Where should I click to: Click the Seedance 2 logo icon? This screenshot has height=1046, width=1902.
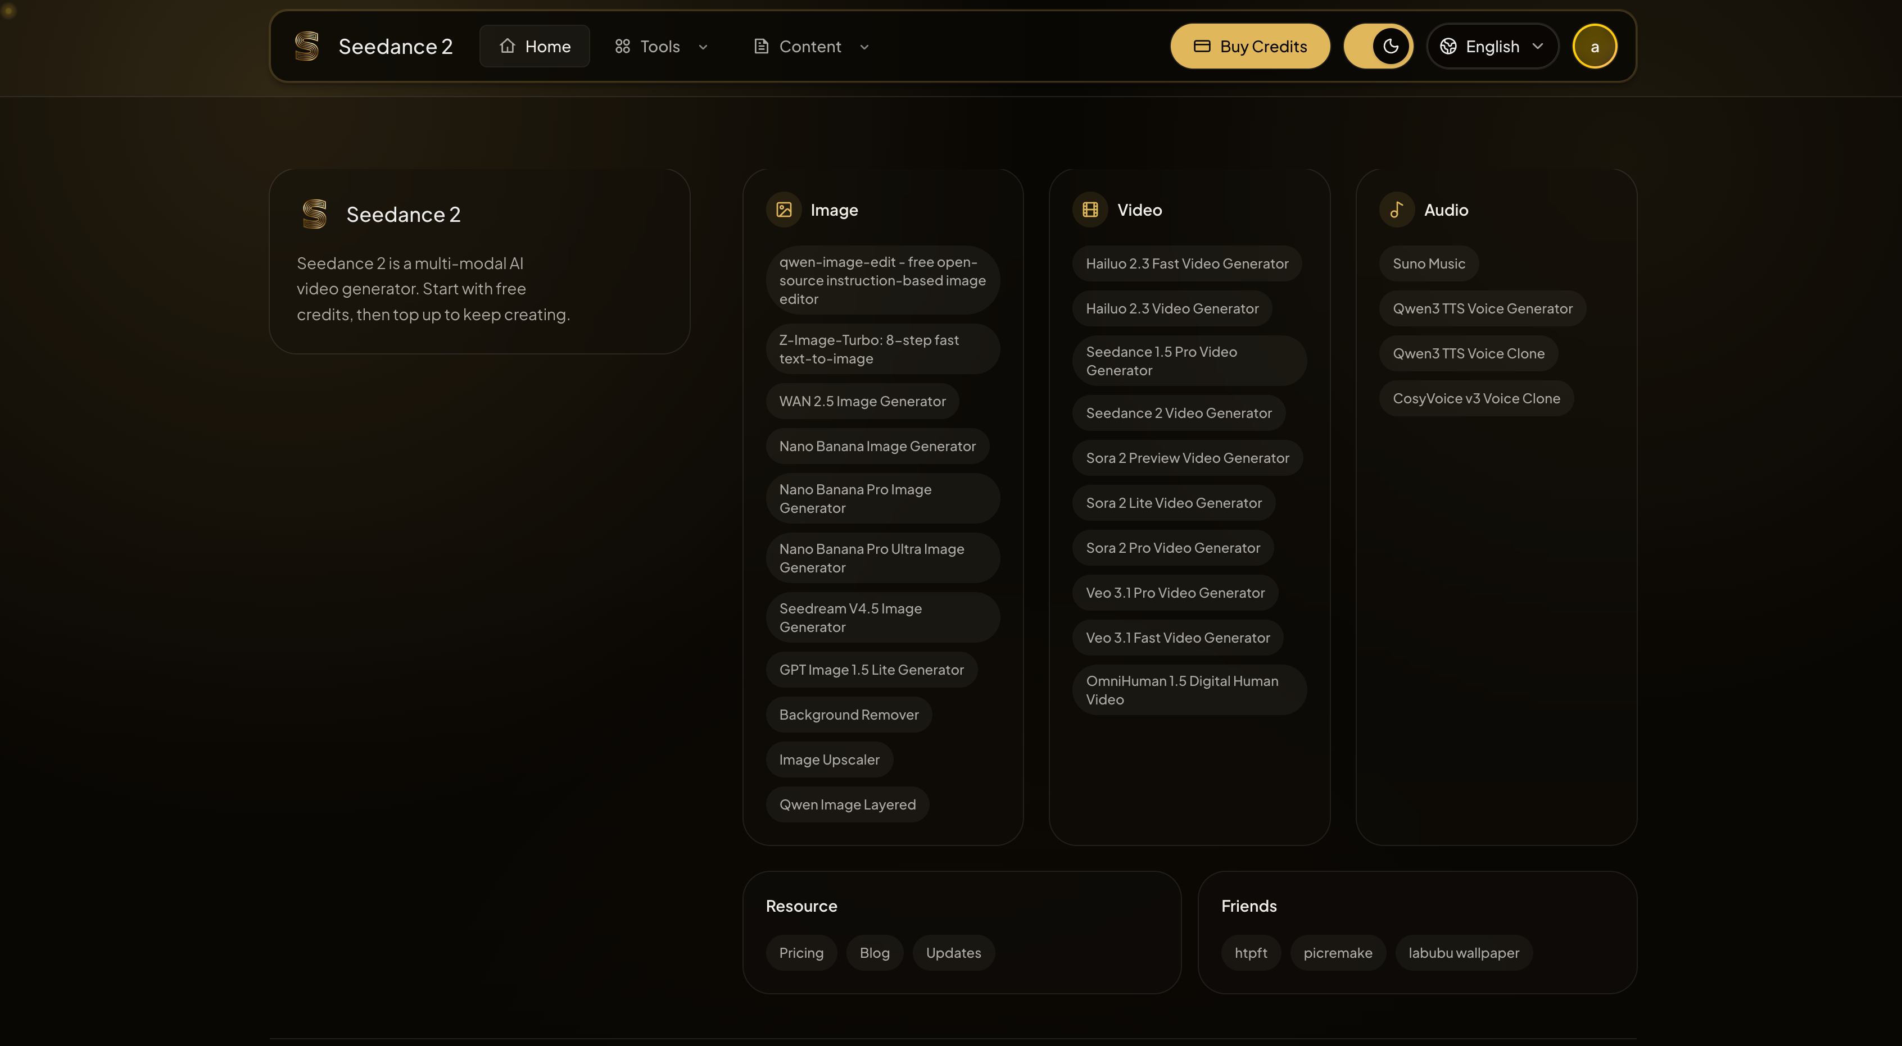point(307,46)
